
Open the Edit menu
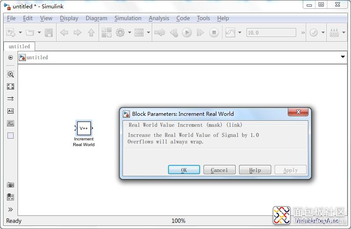tap(28, 18)
